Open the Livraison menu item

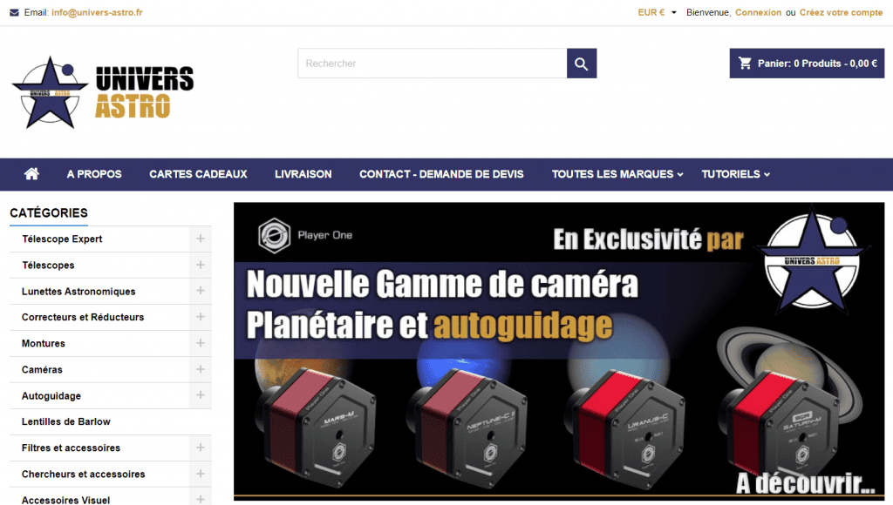[303, 174]
